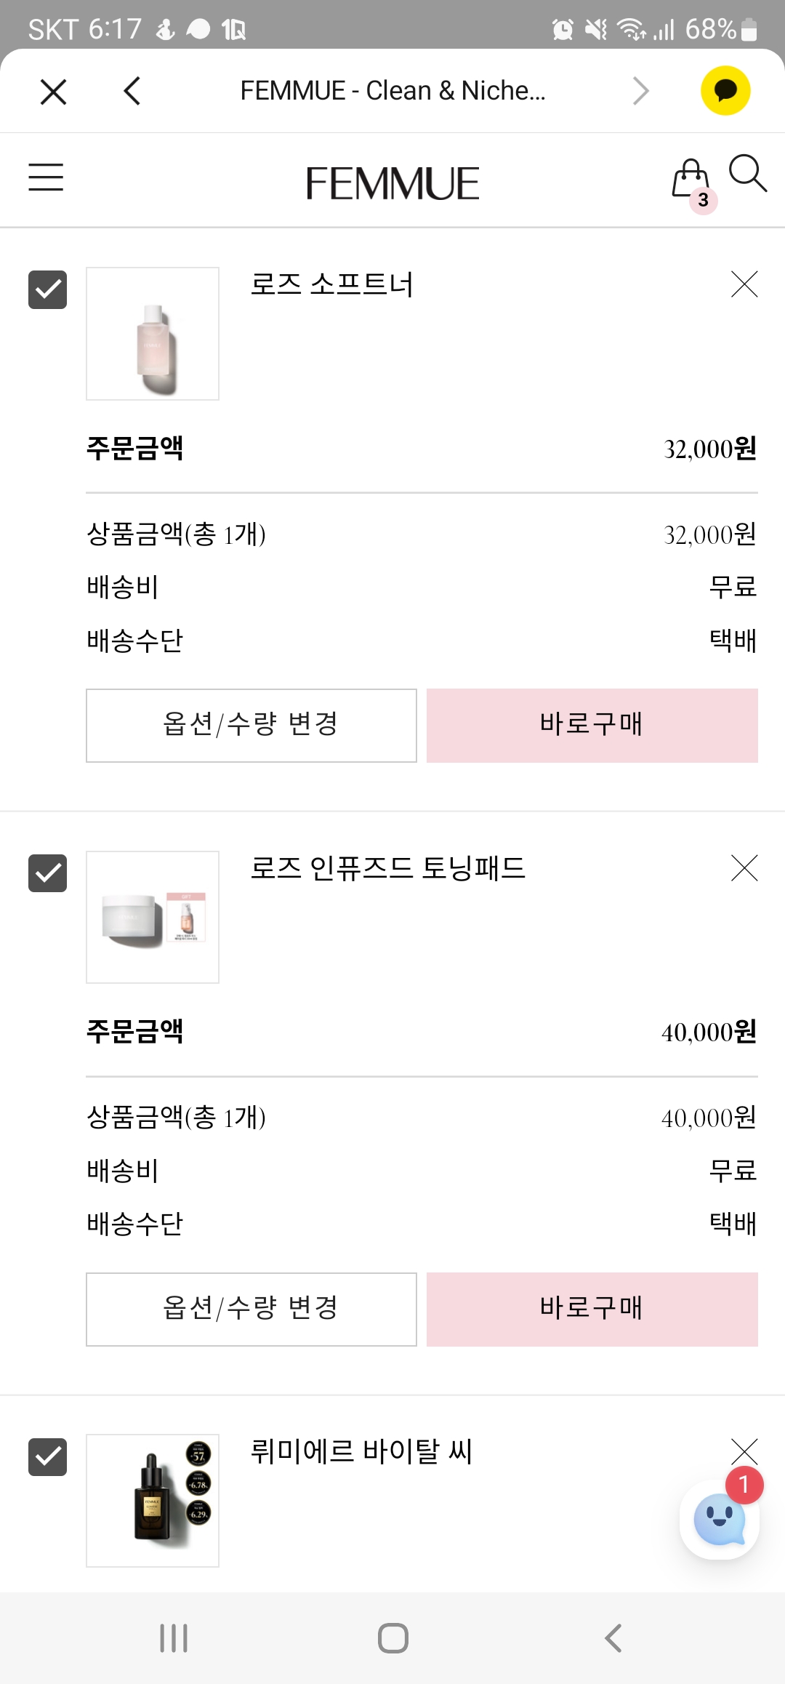Change option/quantity for 토닝패드
Screen dimensions: 785x1684
click(x=251, y=1309)
